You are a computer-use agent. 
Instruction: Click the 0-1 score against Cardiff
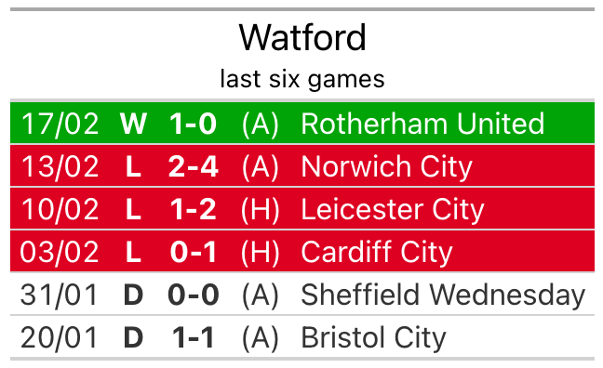pyautogui.click(x=193, y=252)
